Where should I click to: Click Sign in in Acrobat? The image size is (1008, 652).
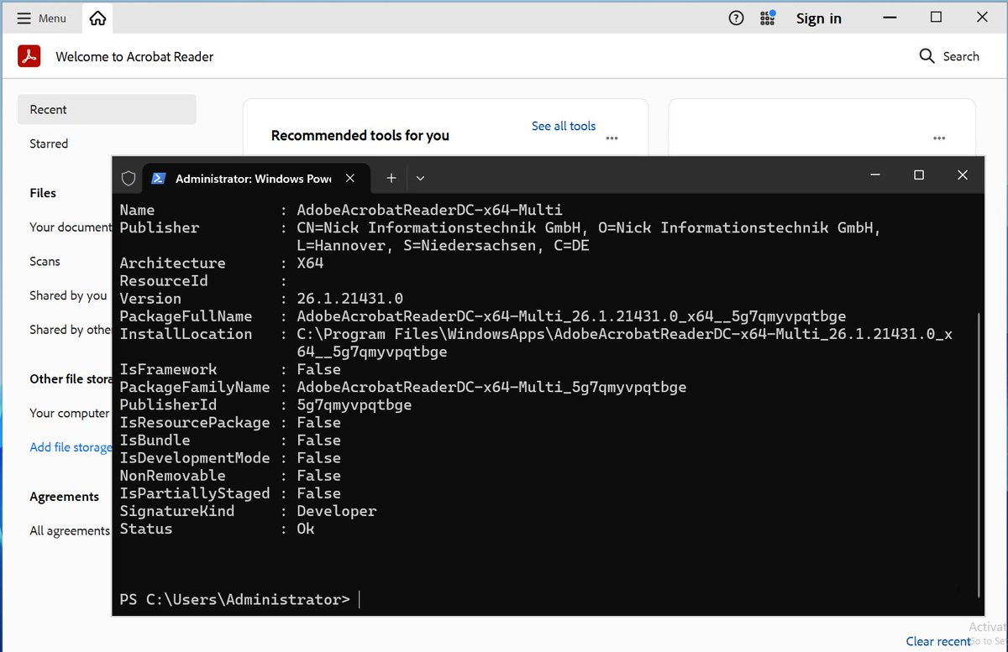(x=818, y=18)
